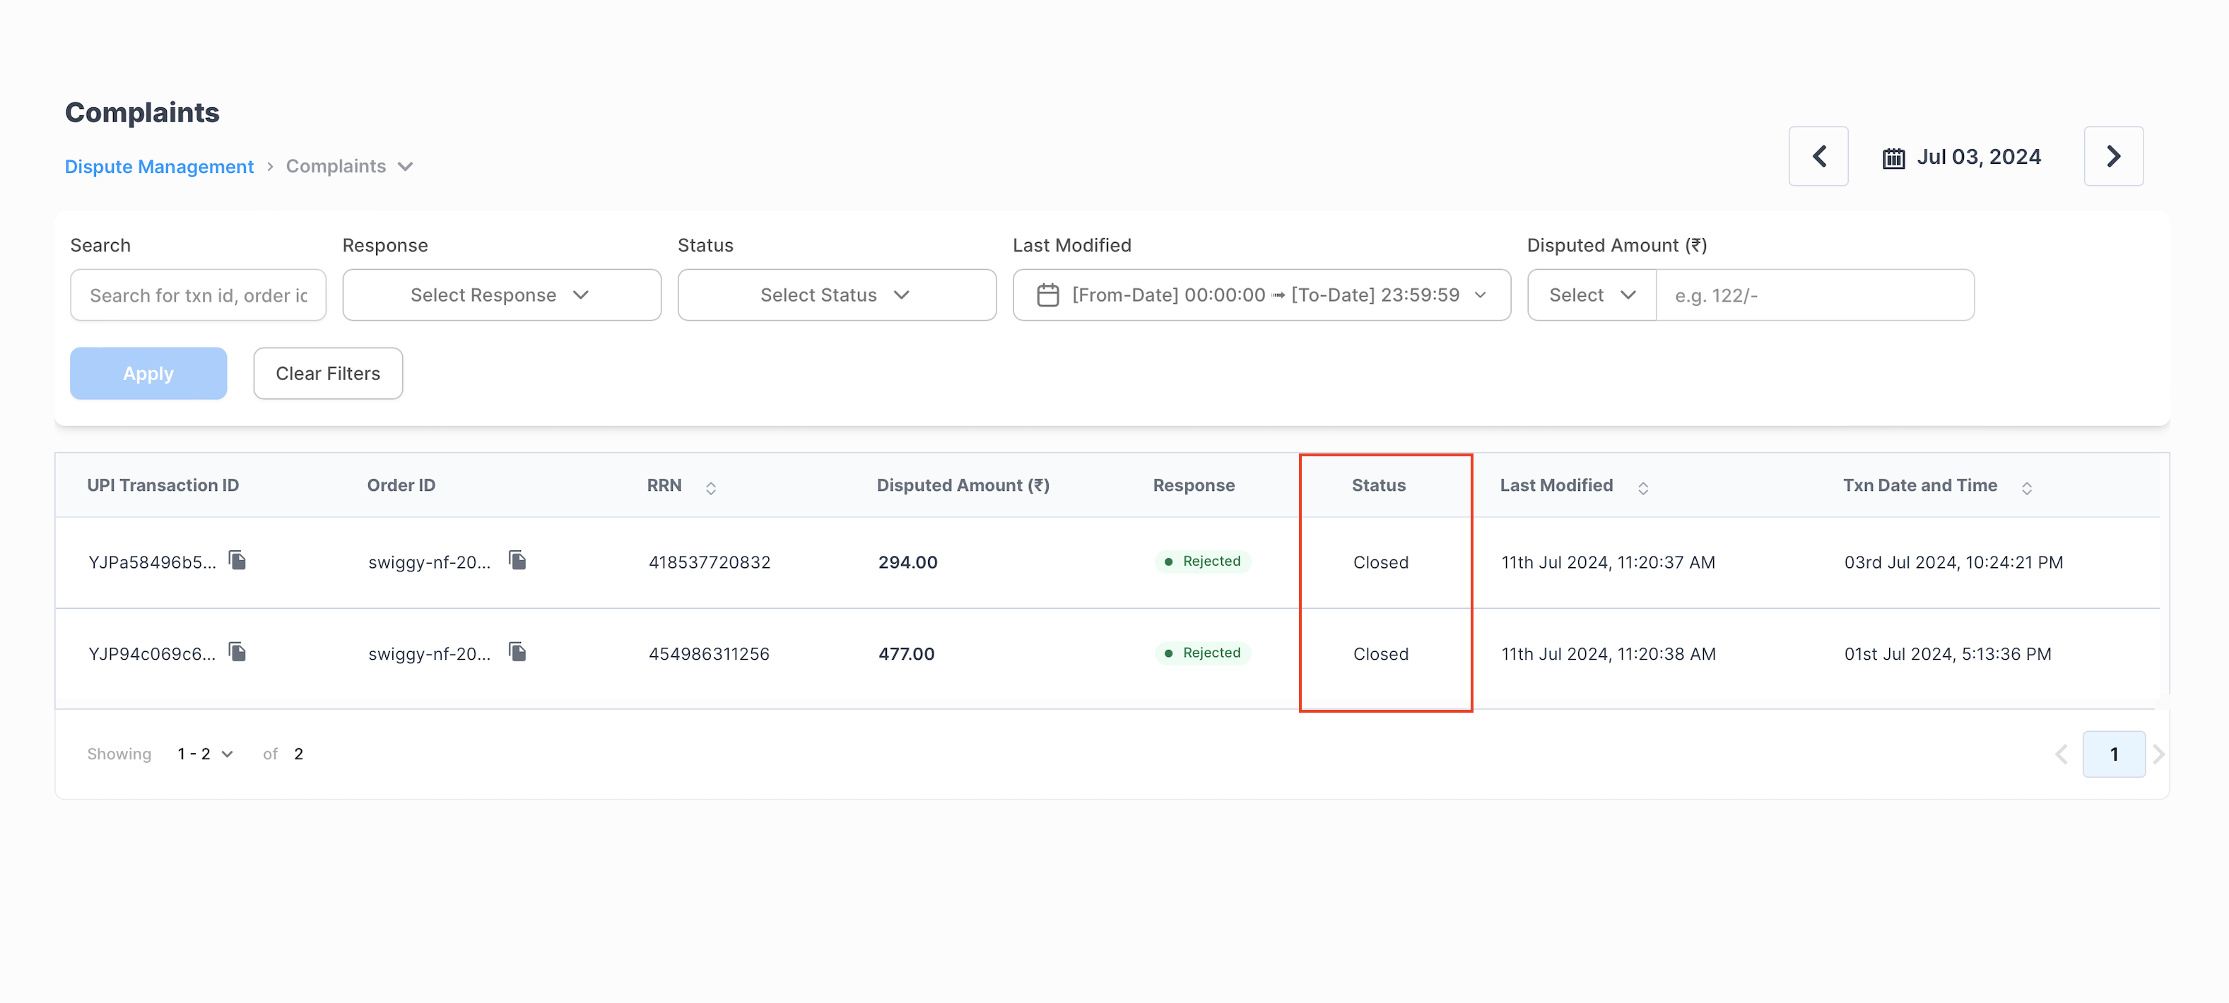This screenshot has width=2229, height=1003.
Task: Go to previous date with left arrow
Action: click(1818, 157)
